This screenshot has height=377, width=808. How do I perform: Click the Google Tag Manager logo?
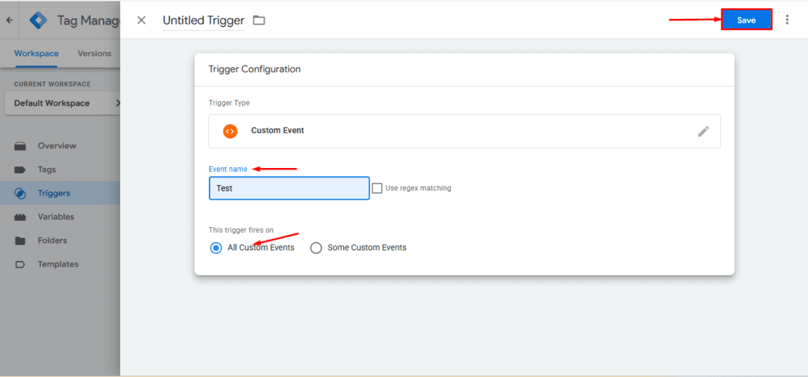point(38,20)
